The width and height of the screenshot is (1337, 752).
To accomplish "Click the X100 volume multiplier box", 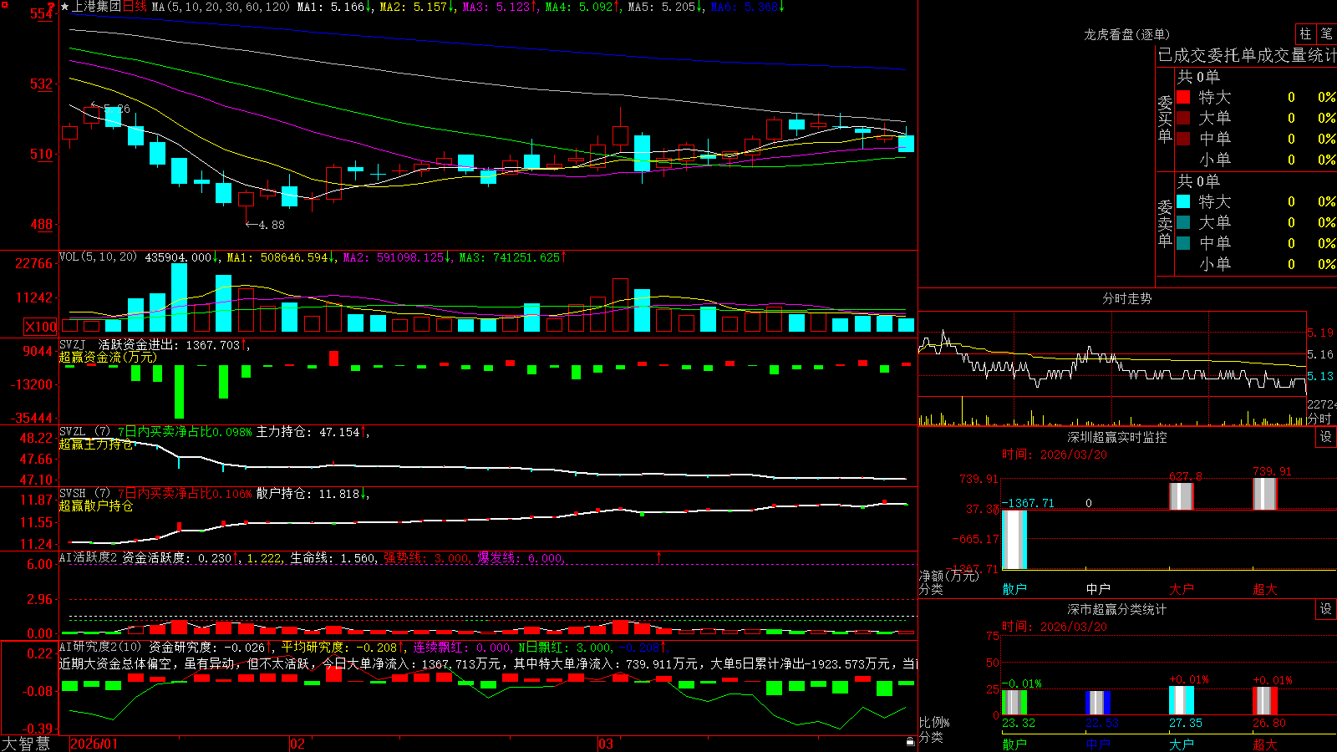I will (x=40, y=327).
